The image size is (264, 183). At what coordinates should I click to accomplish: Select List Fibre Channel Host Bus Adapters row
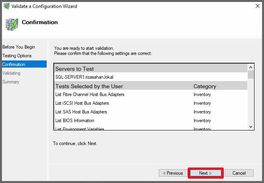90,94
